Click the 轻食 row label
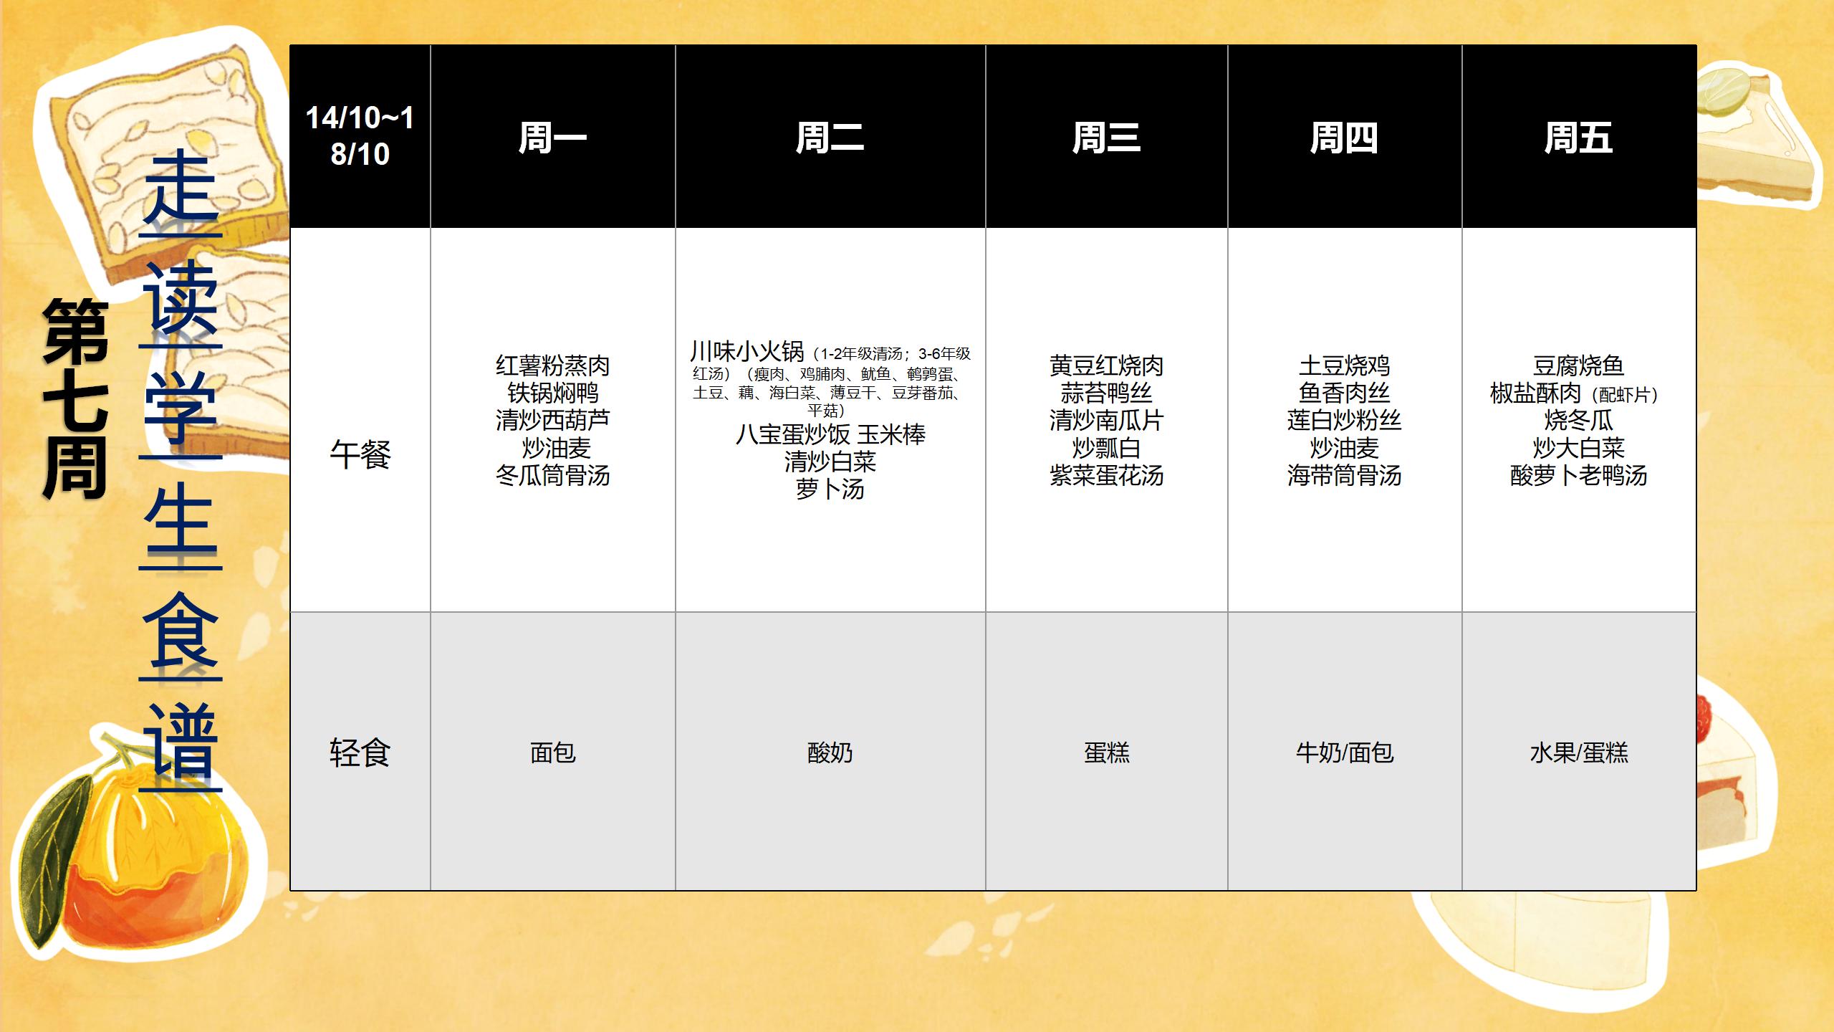Image resolution: width=1834 pixels, height=1032 pixels. 360,752
